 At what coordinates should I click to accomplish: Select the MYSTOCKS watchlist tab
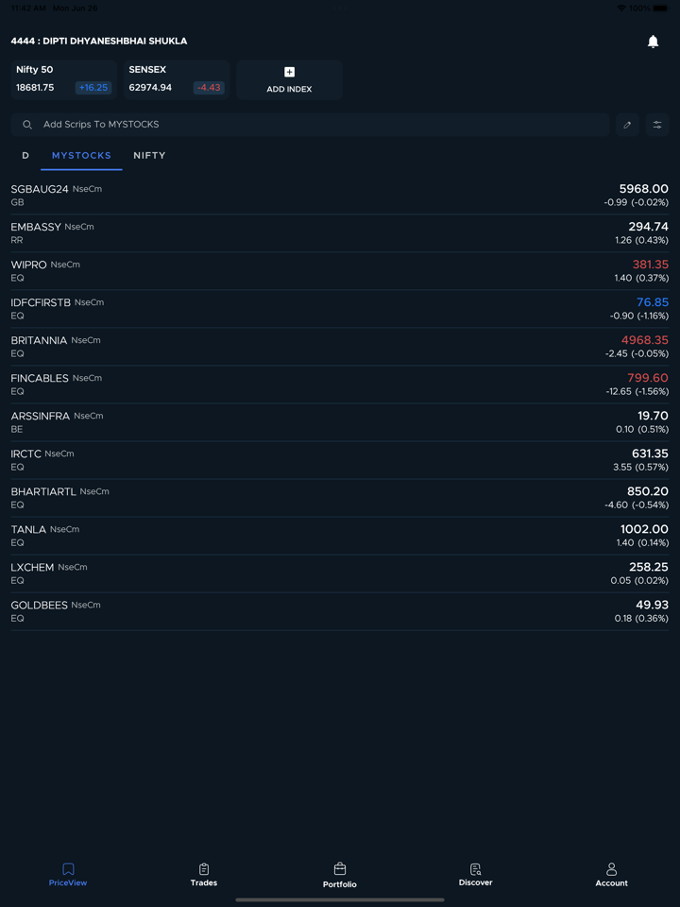pos(81,156)
